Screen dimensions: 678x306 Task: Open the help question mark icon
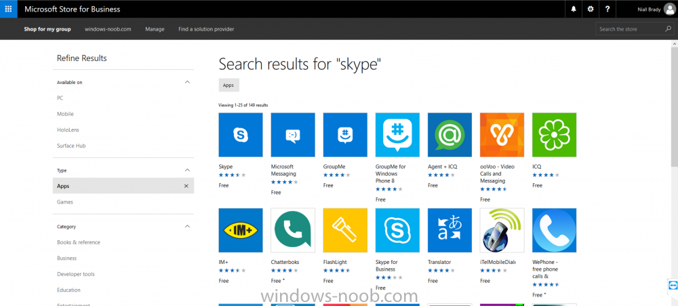coord(607,9)
